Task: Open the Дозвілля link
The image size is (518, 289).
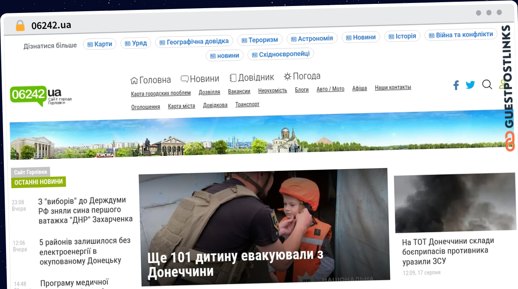Action: pyautogui.click(x=209, y=92)
